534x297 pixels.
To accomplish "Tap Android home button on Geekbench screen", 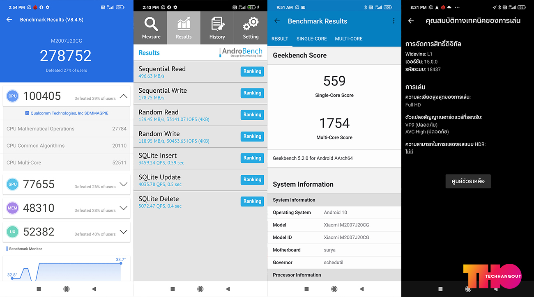I will click(x=334, y=289).
